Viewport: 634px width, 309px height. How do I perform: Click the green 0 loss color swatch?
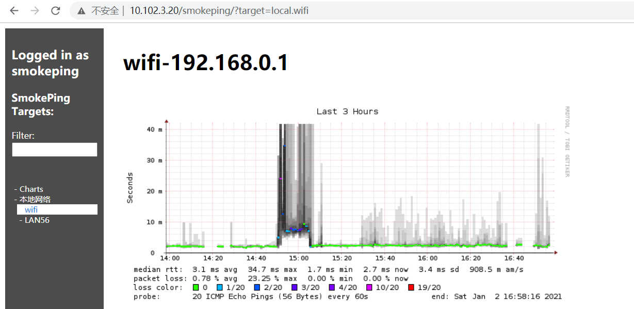coord(196,287)
